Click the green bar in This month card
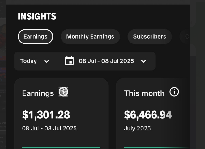205x149 pixels. point(155,147)
